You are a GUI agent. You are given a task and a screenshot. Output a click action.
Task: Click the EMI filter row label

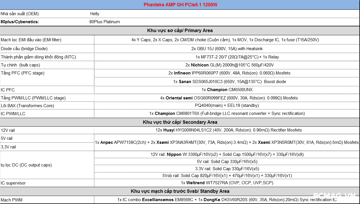[x=31, y=40]
